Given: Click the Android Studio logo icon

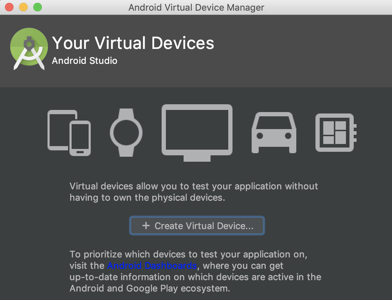Looking at the screenshot, I should pyautogui.click(x=29, y=49).
